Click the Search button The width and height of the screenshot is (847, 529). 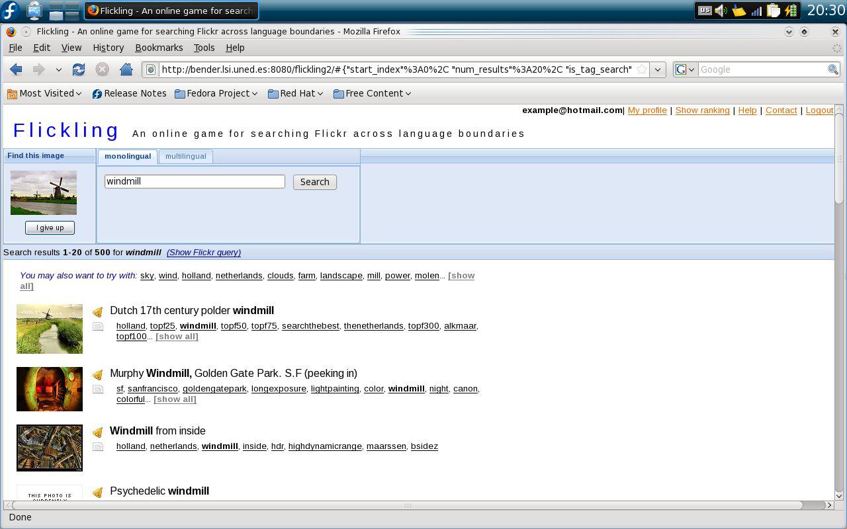tap(315, 182)
